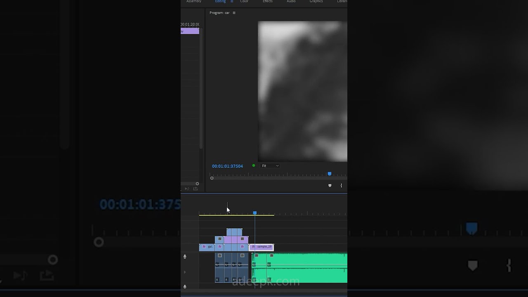
Task: Open the Graphics workspace tab
Action: [x=316, y=2]
